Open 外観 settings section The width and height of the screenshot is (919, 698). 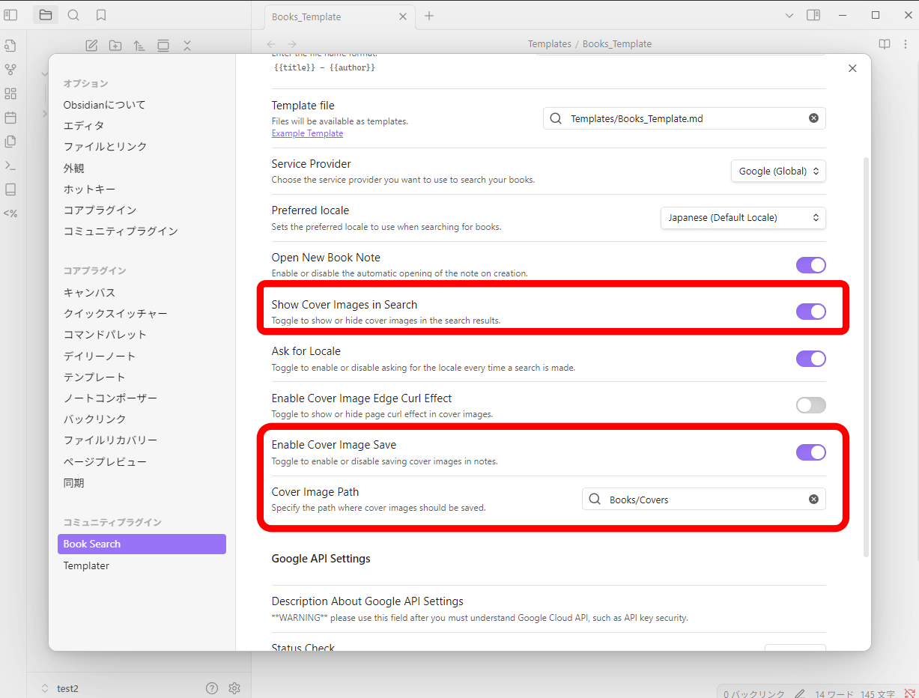[73, 169]
